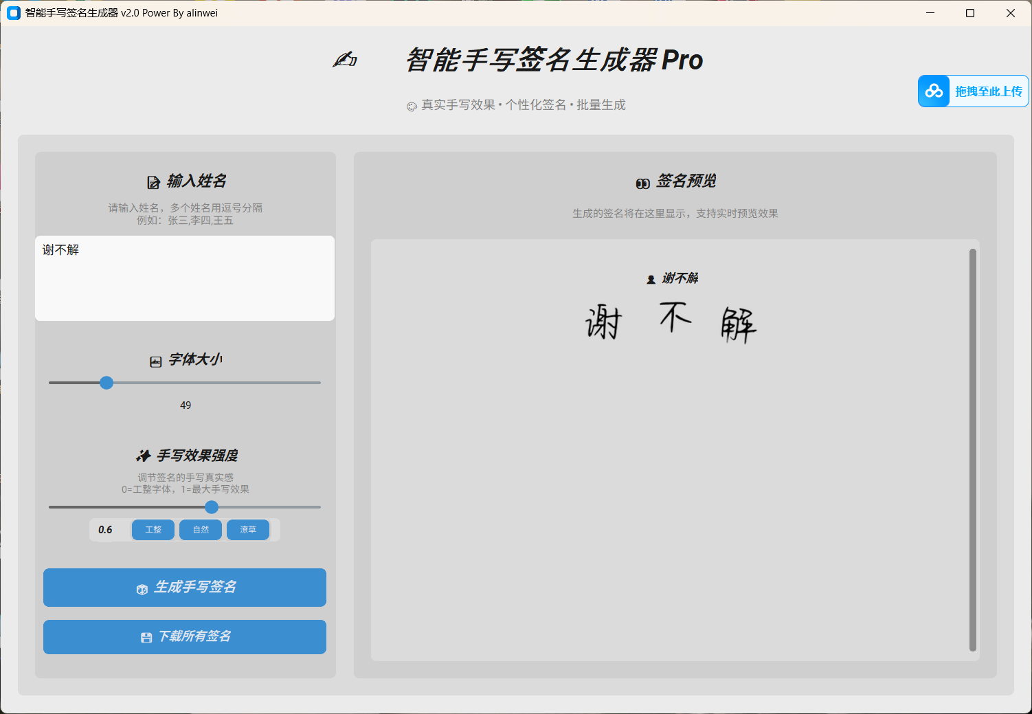Click the hint text 例如：张三,李四,王五

coord(186,221)
